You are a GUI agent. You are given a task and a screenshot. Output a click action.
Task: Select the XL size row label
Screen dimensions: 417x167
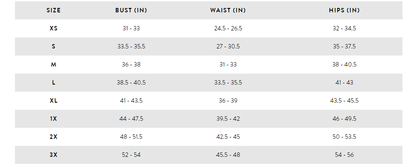(x=53, y=100)
